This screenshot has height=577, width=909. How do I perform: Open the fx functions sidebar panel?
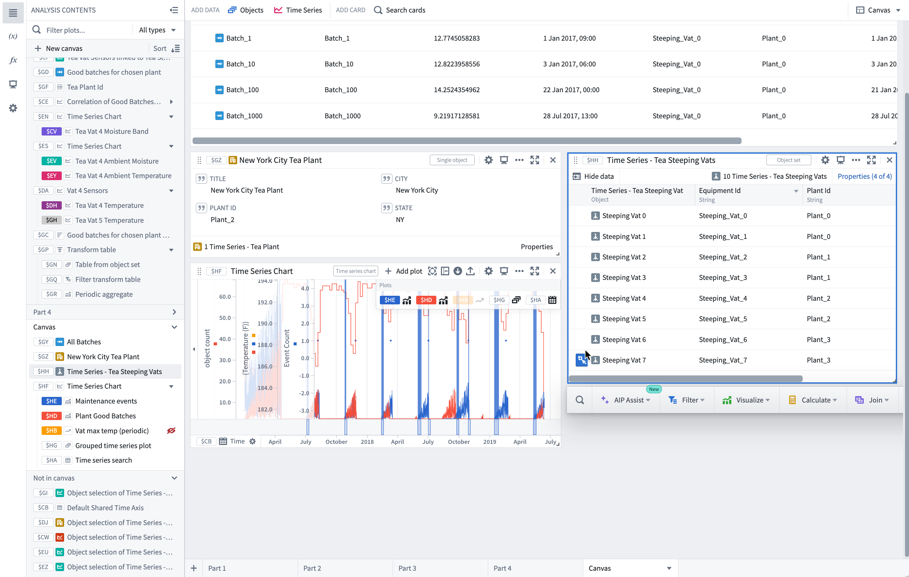[x=13, y=60]
